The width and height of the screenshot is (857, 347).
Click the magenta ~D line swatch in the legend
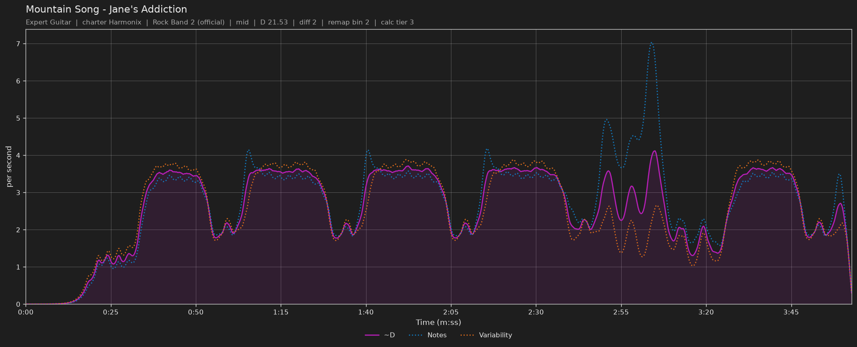372,335
